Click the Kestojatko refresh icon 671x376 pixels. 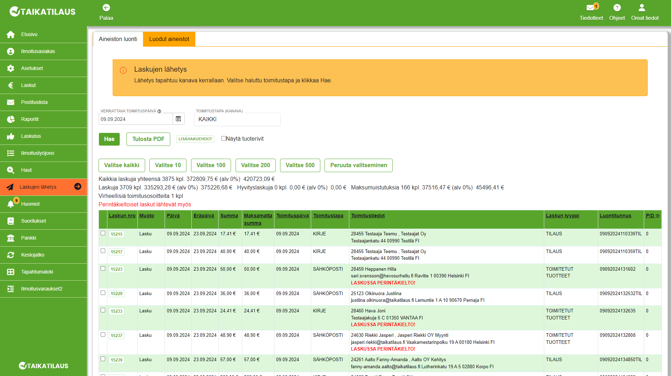tap(11, 255)
